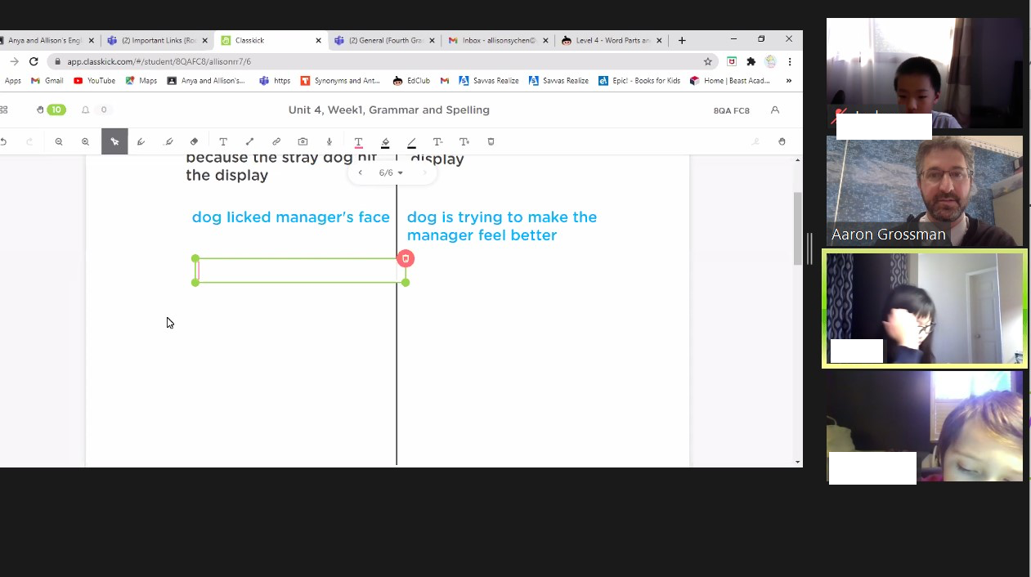The width and height of the screenshot is (1031, 577).
Task: Select the highlighter tool
Action: pyautogui.click(x=168, y=141)
